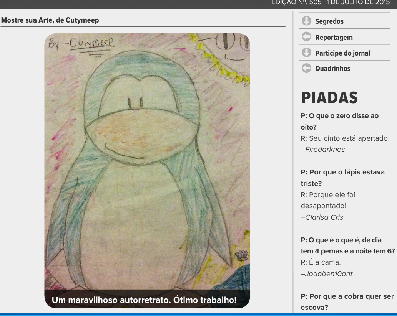Viewport: 397px width, 316px height.
Task: Click the down-arrow icon beside Segredos
Action: (x=306, y=21)
